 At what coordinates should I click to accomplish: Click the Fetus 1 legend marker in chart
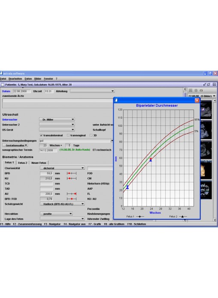pyautogui.click(x=140, y=217)
